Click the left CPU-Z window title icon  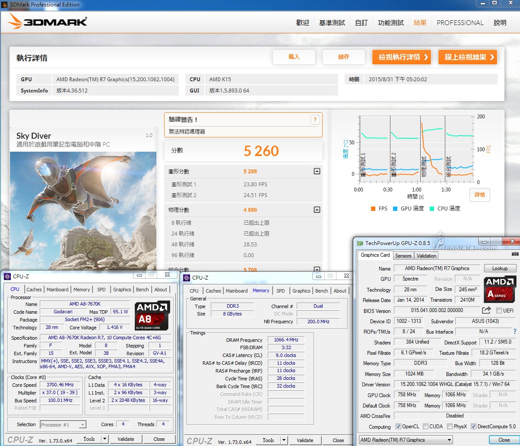point(7,277)
